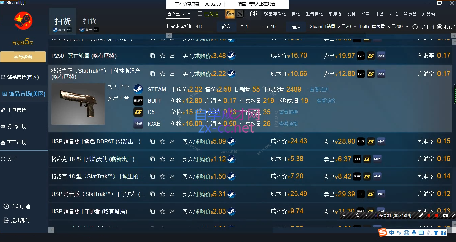Pause the screen recording
Image resolution: width=456 pixels, height=242 pixels.
click(x=429, y=215)
